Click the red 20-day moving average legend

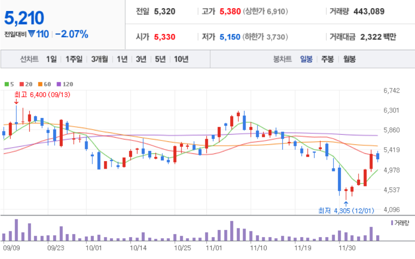26,84
